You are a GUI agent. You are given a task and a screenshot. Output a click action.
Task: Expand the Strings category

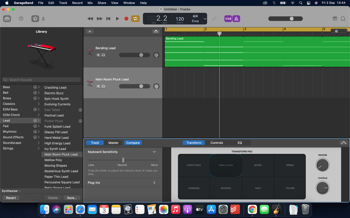38,148
